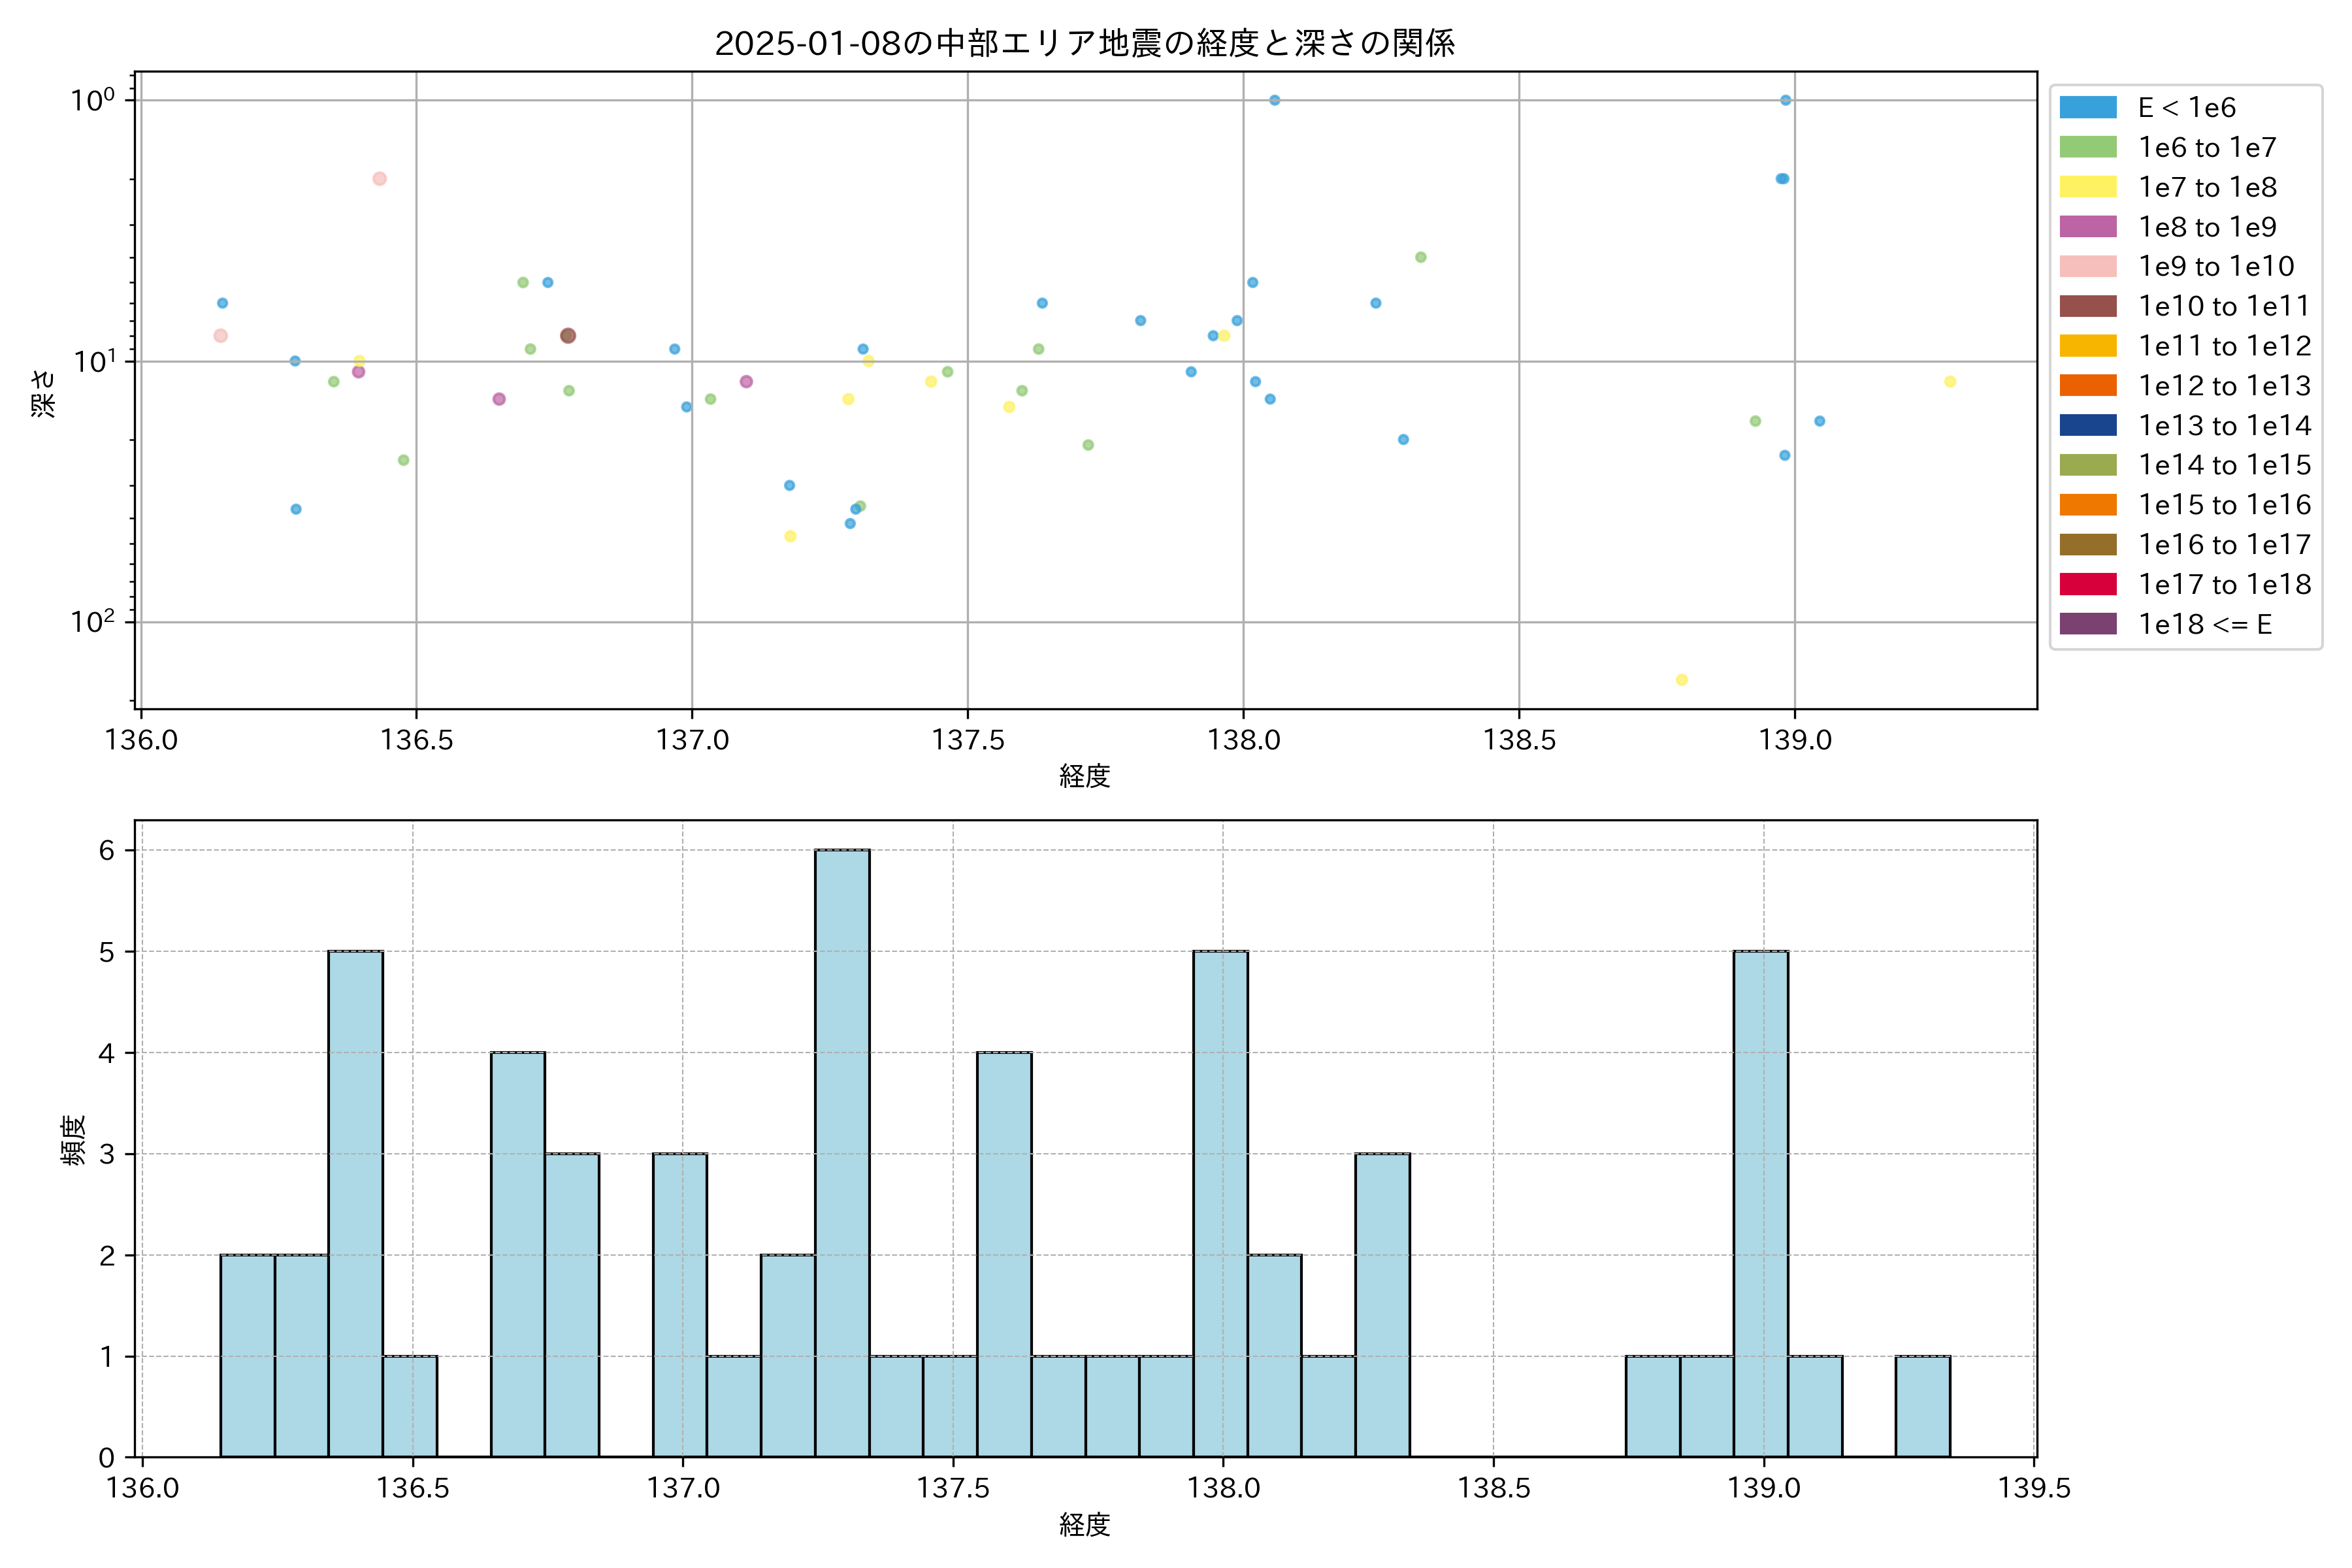Click the chart title text at top
This screenshot has height=1568, width=2352.
coord(1084,43)
